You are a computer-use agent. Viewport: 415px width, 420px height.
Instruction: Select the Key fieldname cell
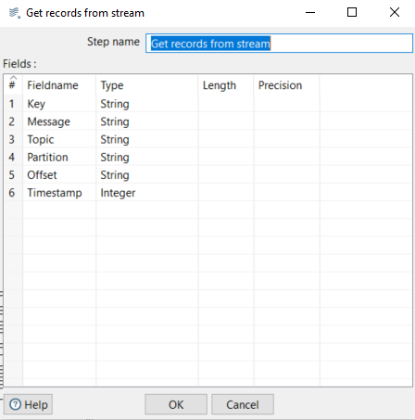(x=59, y=104)
